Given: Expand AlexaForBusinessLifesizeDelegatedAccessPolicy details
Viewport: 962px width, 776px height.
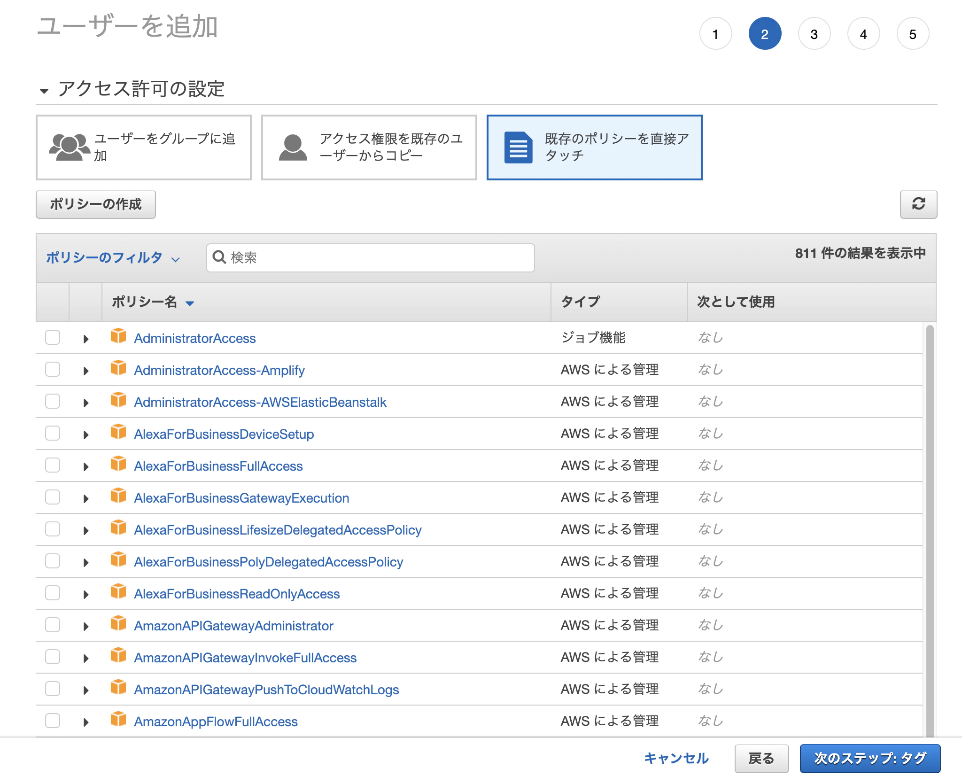Looking at the screenshot, I should click(86, 531).
